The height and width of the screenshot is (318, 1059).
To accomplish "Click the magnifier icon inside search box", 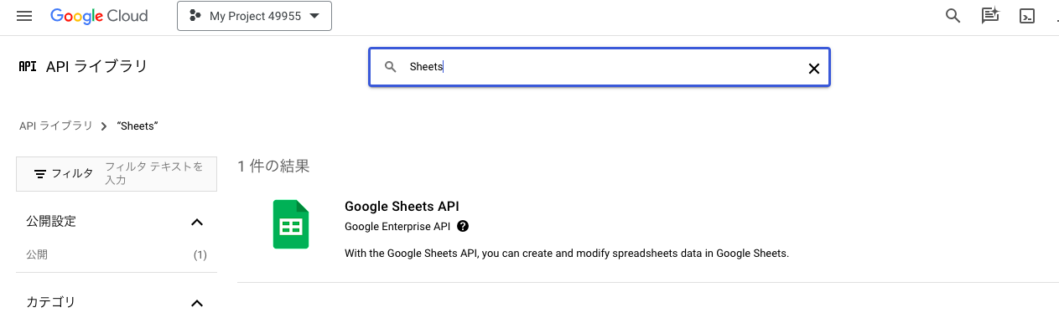I will (391, 67).
